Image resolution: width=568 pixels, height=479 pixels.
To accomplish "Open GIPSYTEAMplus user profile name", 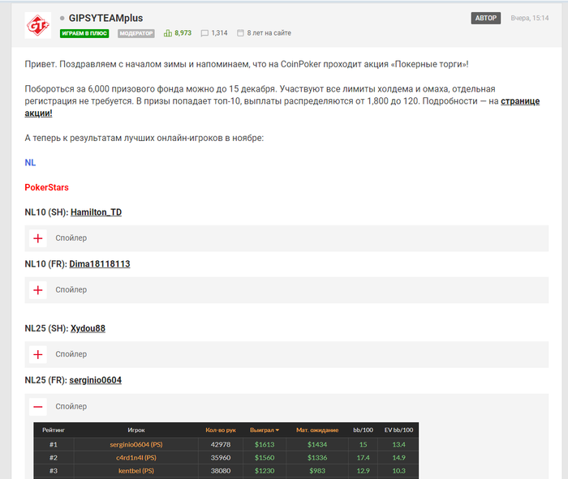I will (x=105, y=18).
